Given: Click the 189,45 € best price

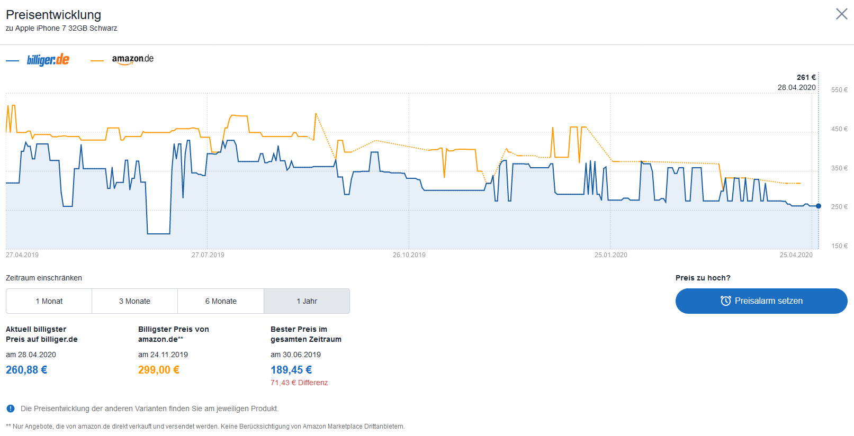Looking at the screenshot, I should click(x=291, y=370).
